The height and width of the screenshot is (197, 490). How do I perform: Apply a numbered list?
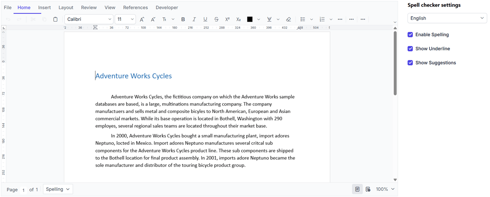click(x=322, y=19)
